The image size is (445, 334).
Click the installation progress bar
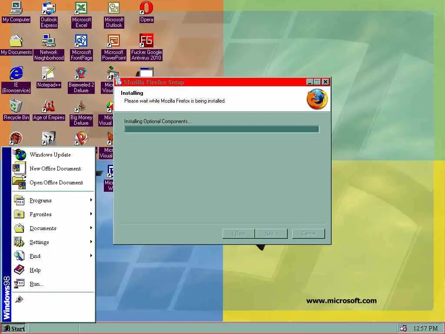click(222, 129)
